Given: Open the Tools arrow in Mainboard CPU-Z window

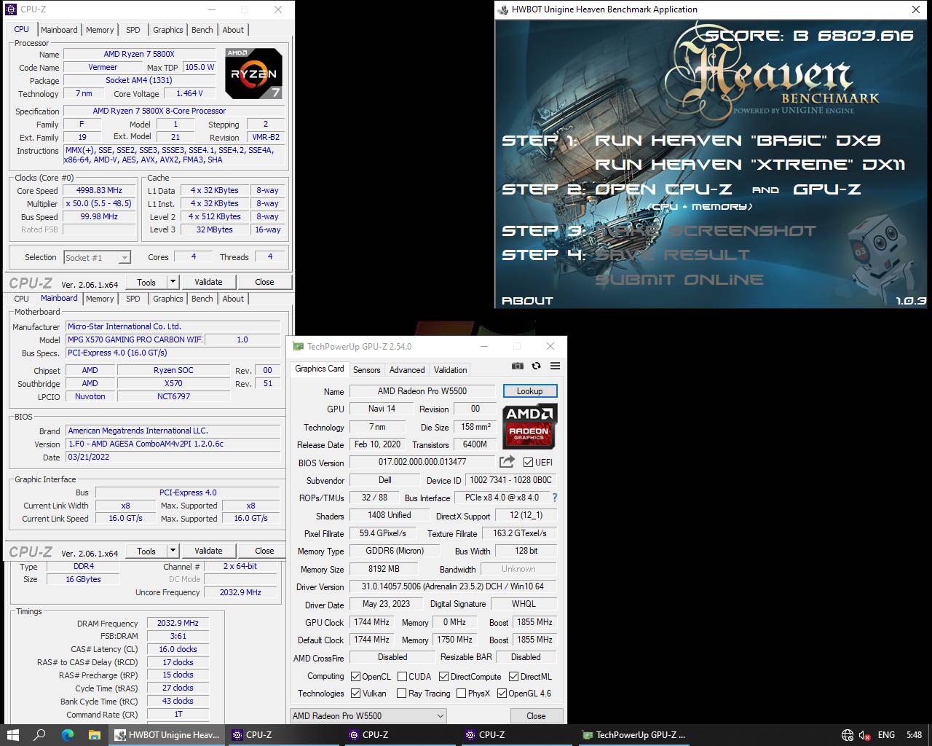Looking at the screenshot, I should [x=173, y=551].
